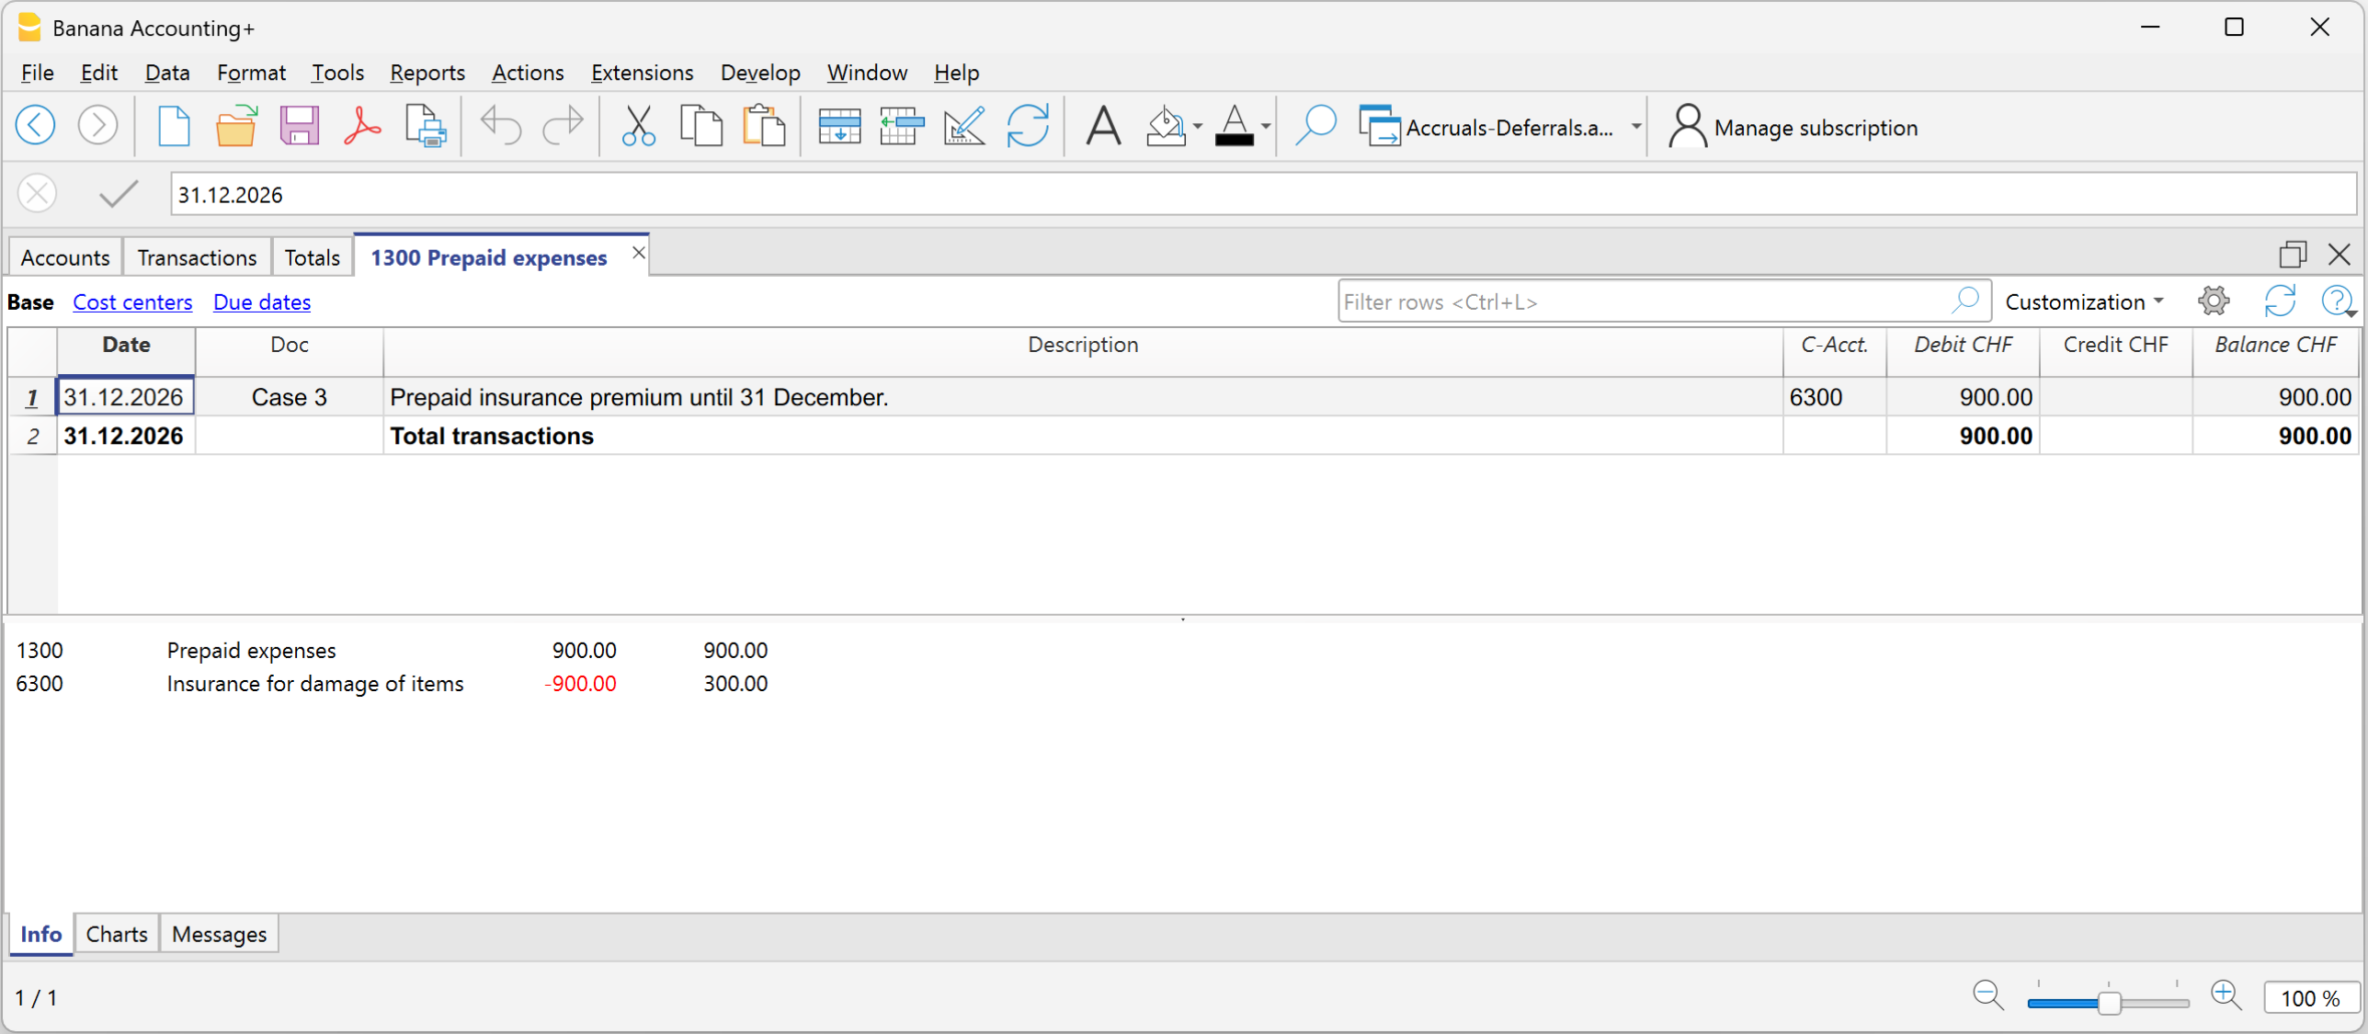
Task: Click the zoom slider handle
Action: coord(2109,1002)
